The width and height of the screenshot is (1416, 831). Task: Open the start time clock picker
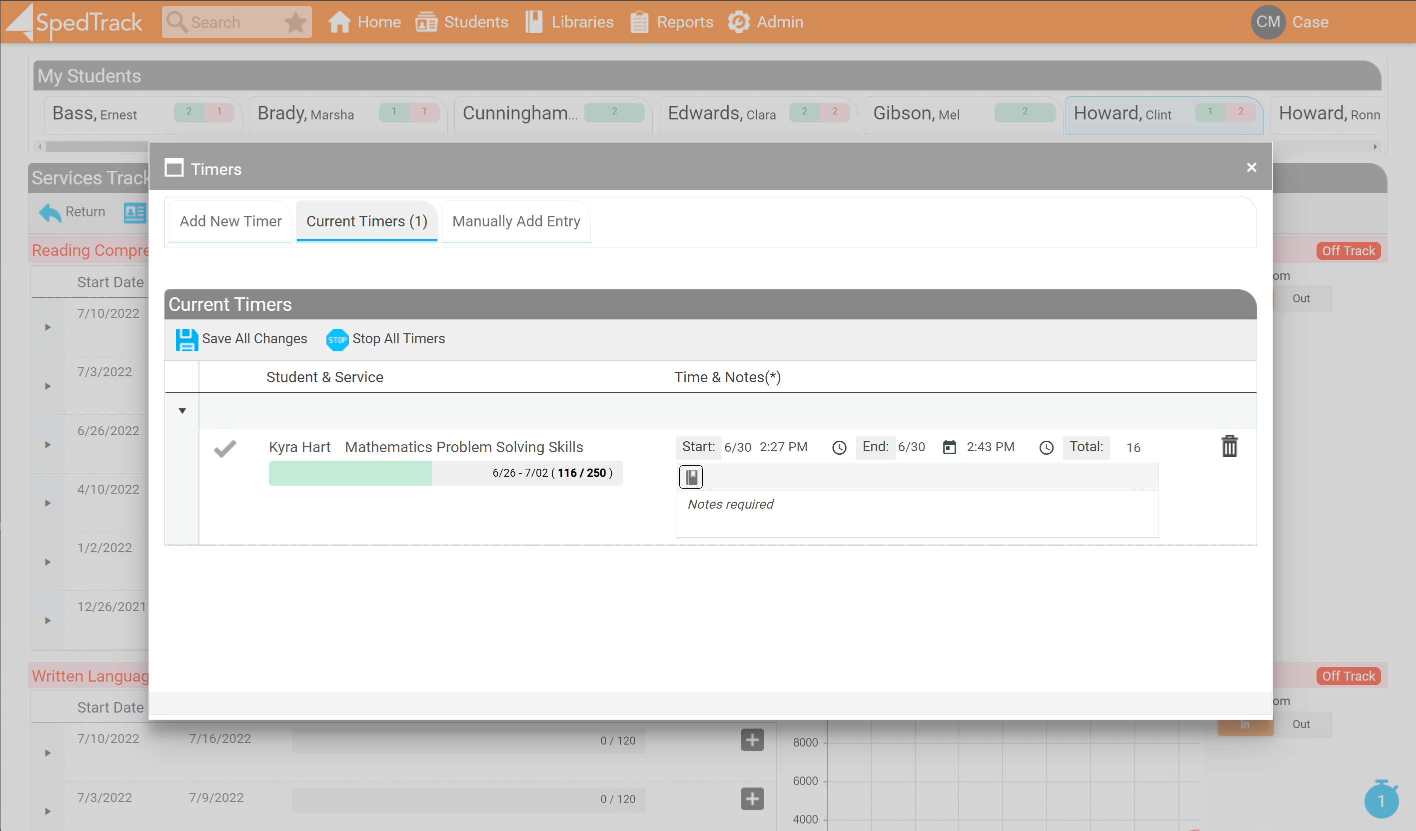pos(839,448)
